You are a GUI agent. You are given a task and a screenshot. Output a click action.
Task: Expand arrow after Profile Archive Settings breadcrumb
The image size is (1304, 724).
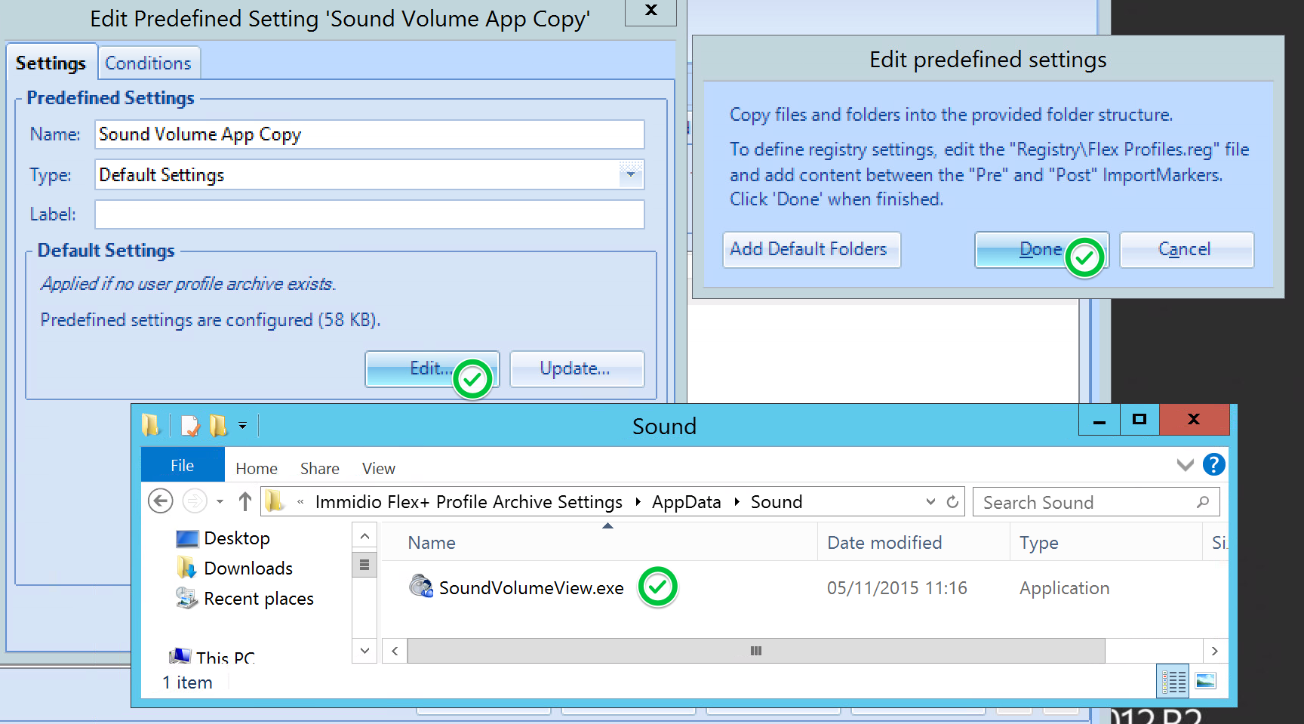[x=638, y=502]
